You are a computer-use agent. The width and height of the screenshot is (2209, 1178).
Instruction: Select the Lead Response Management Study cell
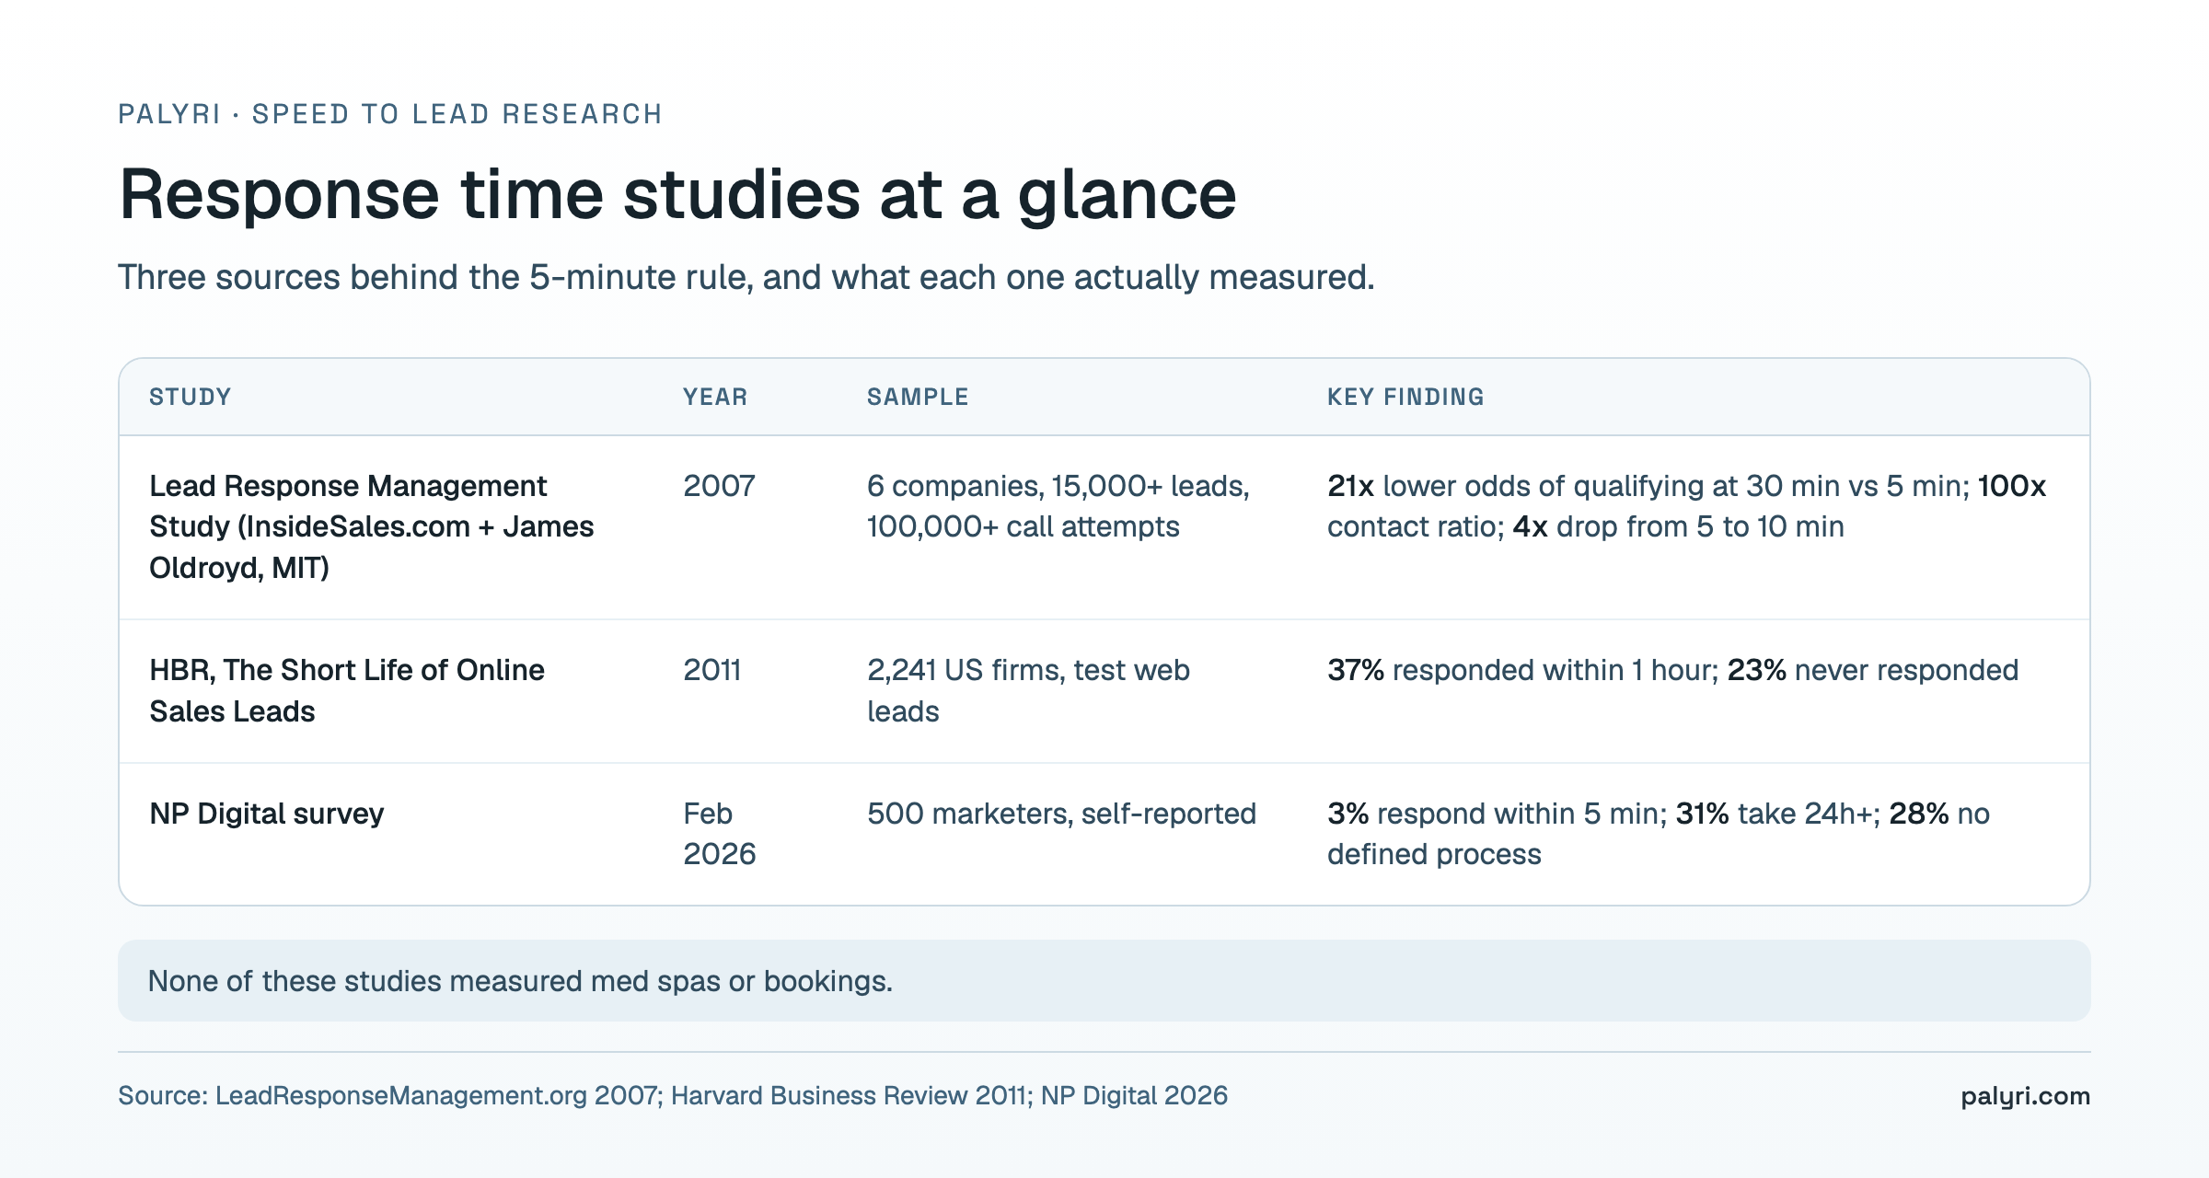coord(372,526)
